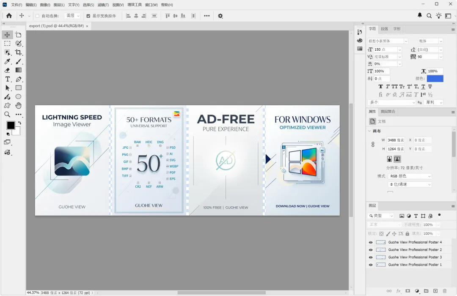The image size is (457, 296).
Task: Select the Path Selection tool
Action: point(7,88)
